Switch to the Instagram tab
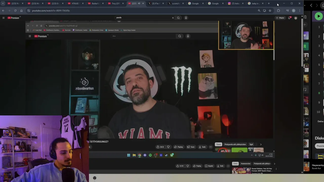This screenshot has width=324, height=182. click(x=236, y=4)
